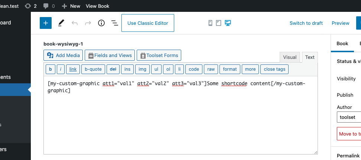This screenshot has height=160, width=361.
Task: Expand the Permalink panel
Action: [348, 156]
